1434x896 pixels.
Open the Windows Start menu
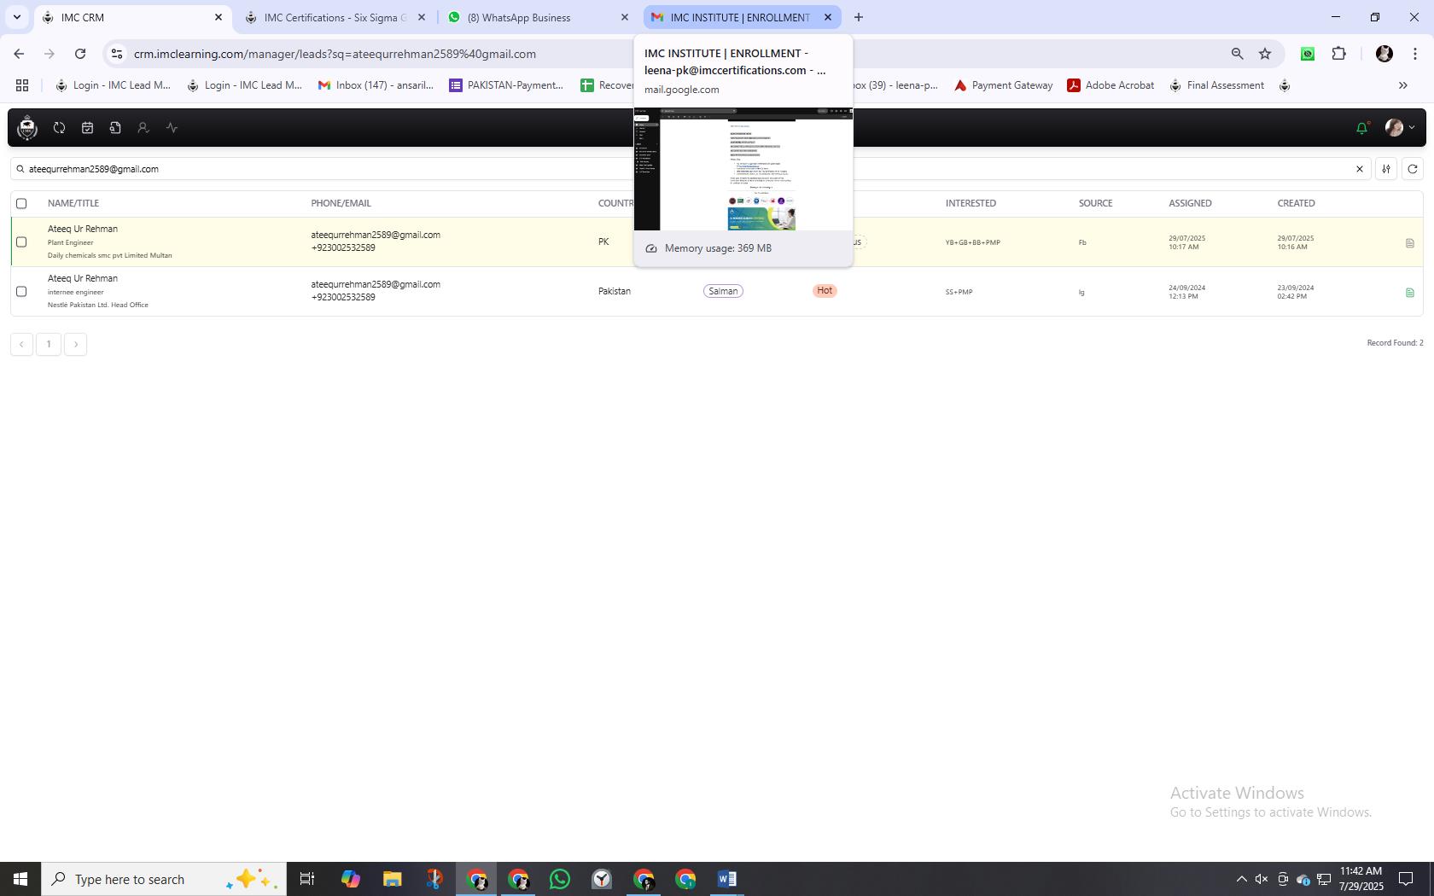pos(20,879)
